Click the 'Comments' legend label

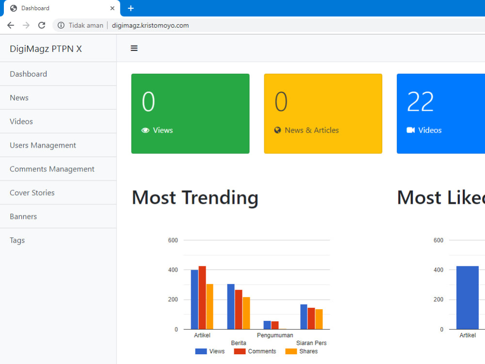(x=262, y=351)
